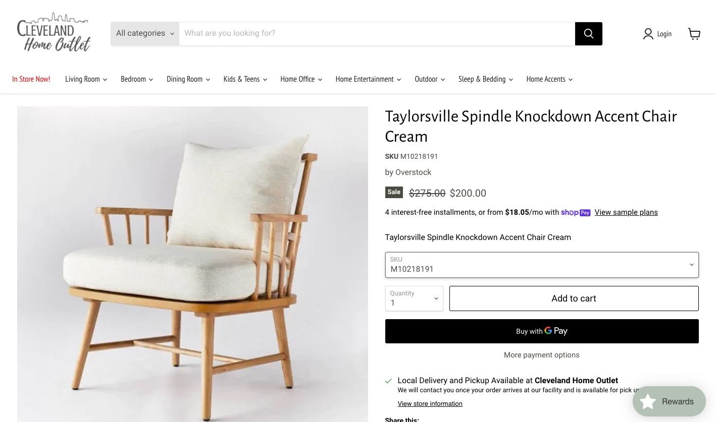Open the Home Office menu
The image size is (716, 422).
tap(301, 79)
